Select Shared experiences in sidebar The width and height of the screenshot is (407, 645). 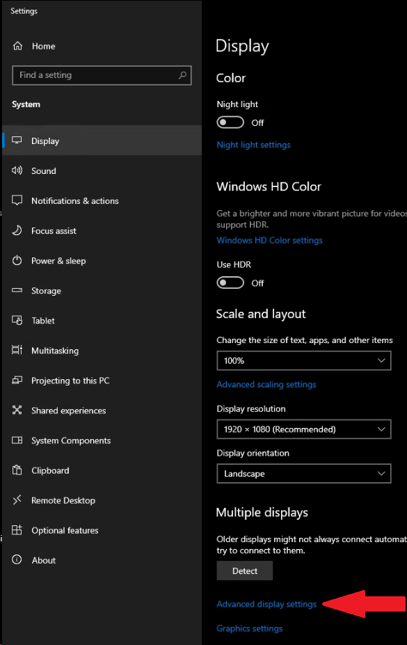coord(102,411)
